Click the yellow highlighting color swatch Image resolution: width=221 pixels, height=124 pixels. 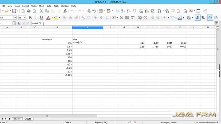(56, 18)
